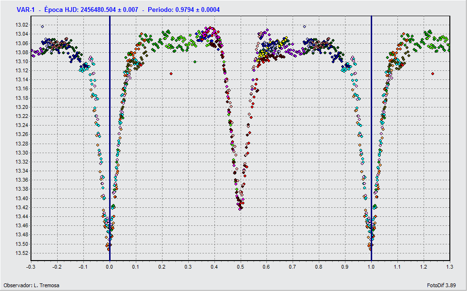Image resolution: width=467 pixels, height=291 pixels.
Task: Click the isolated red point near phase 0.23
Action: pos(171,73)
